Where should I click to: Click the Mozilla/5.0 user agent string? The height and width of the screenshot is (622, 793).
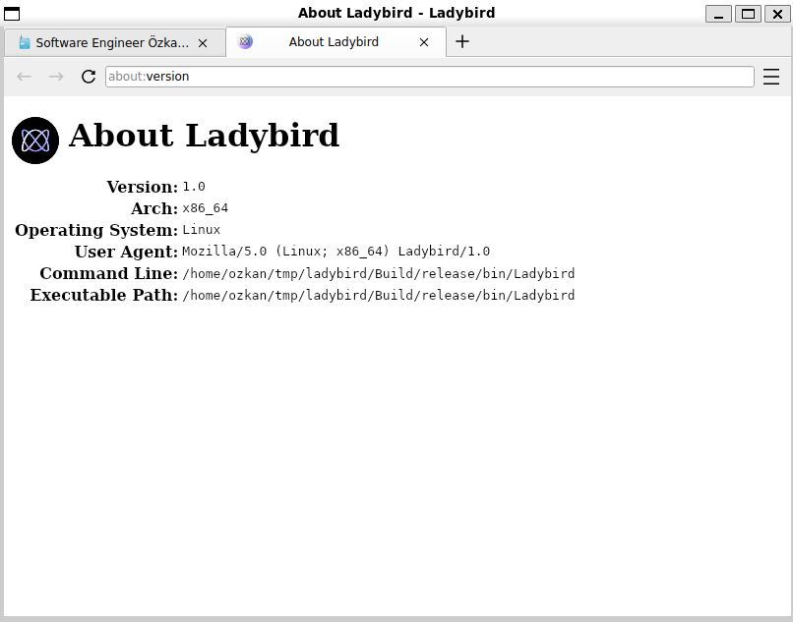[335, 252]
